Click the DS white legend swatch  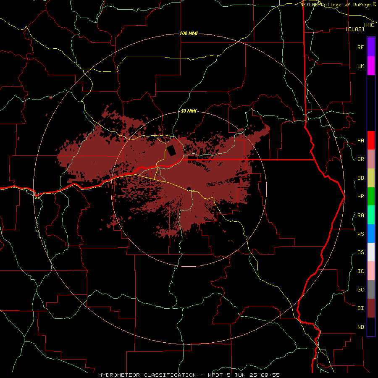point(371,252)
